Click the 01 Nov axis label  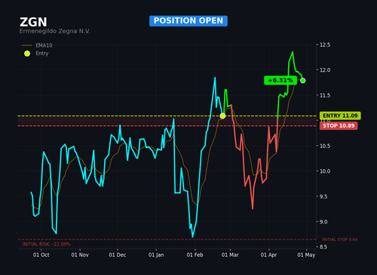tap(80, 255)
